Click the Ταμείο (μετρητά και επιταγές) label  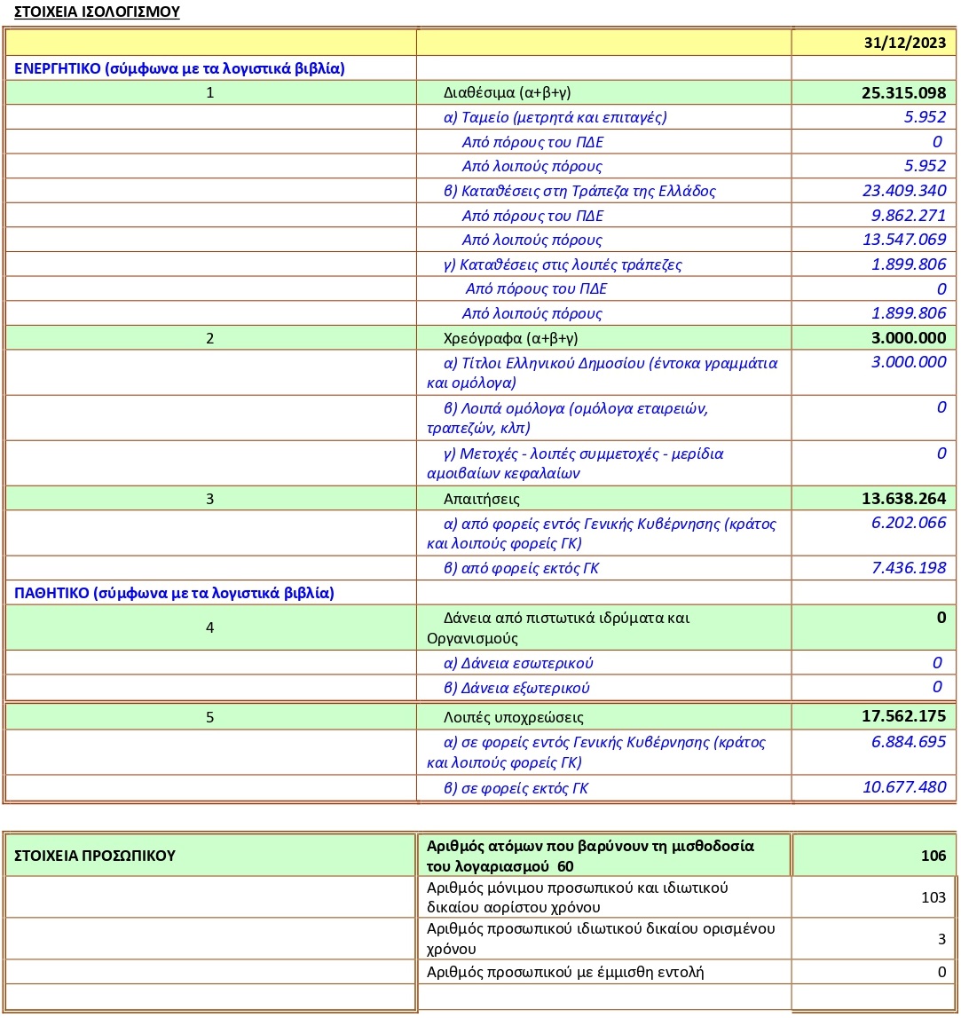tap(555, 117)
